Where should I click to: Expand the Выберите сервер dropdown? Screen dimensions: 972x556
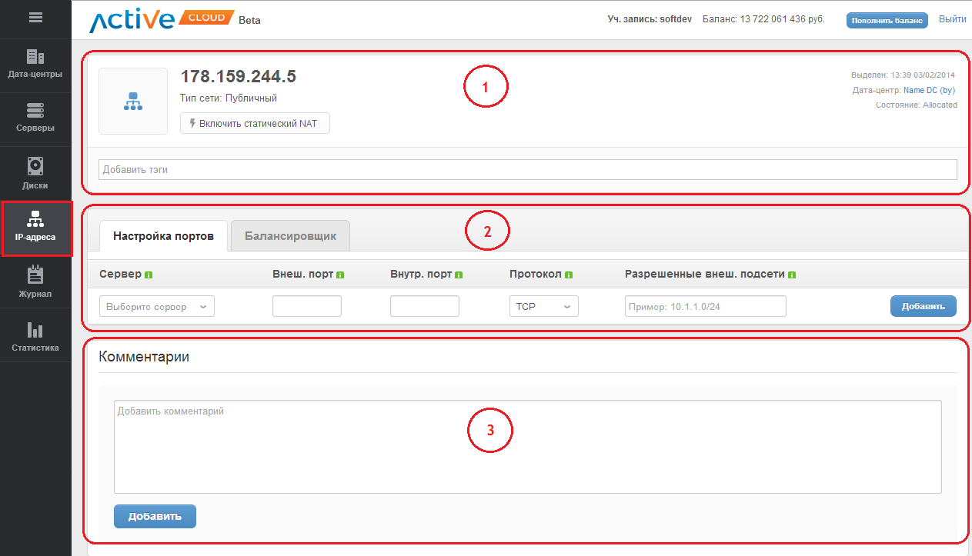pos(157,306)
